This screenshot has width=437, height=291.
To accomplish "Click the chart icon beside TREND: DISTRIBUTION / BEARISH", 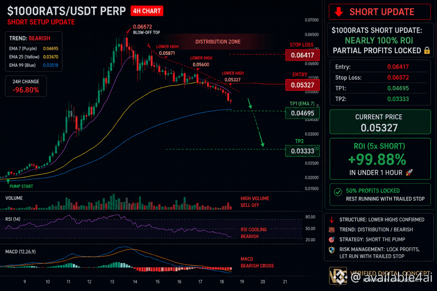I will pos(331,230).
